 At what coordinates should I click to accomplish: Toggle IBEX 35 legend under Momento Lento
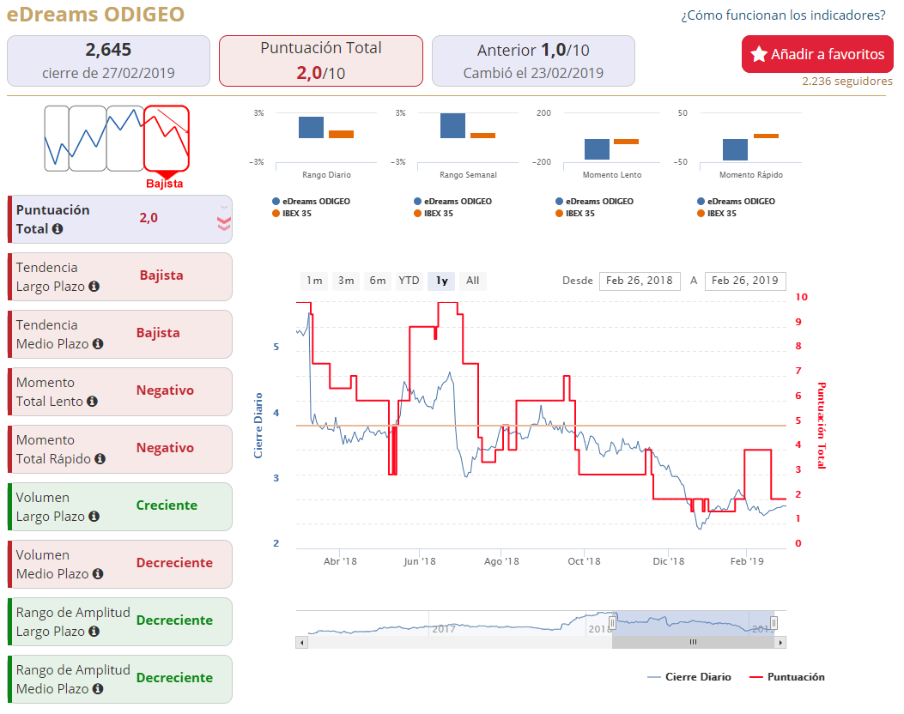click(575, 213)
